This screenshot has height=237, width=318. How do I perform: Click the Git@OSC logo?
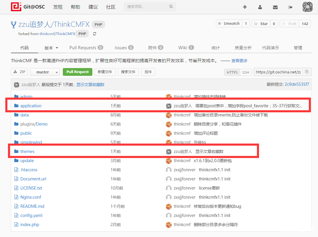28,7
